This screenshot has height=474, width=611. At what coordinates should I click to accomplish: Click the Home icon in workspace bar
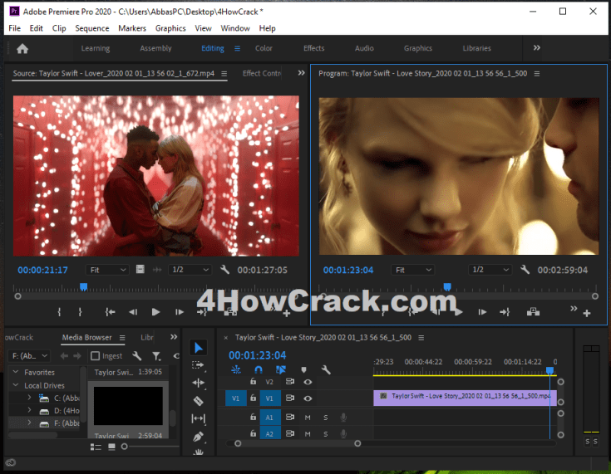[22, 49]
